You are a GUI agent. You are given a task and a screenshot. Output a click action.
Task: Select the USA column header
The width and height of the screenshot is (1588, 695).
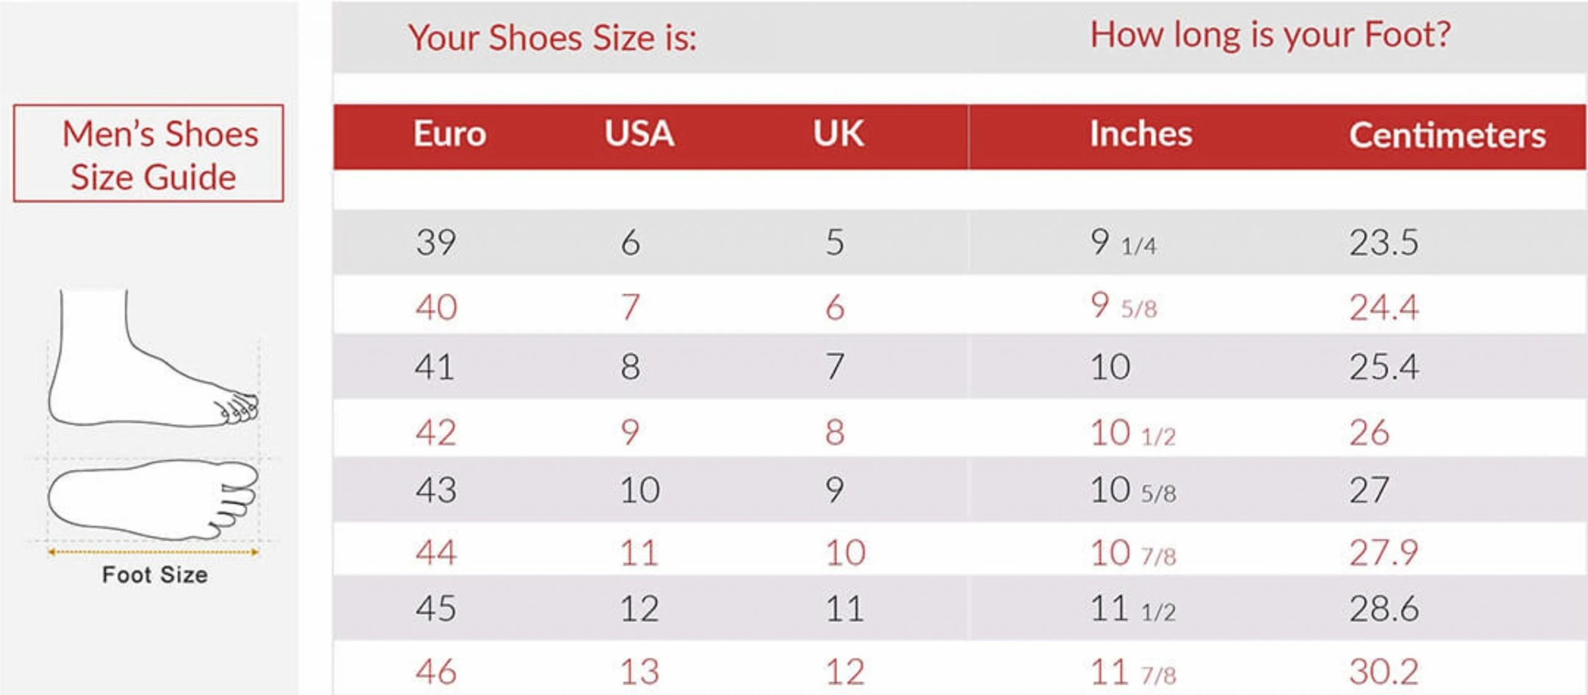(639, 134)
